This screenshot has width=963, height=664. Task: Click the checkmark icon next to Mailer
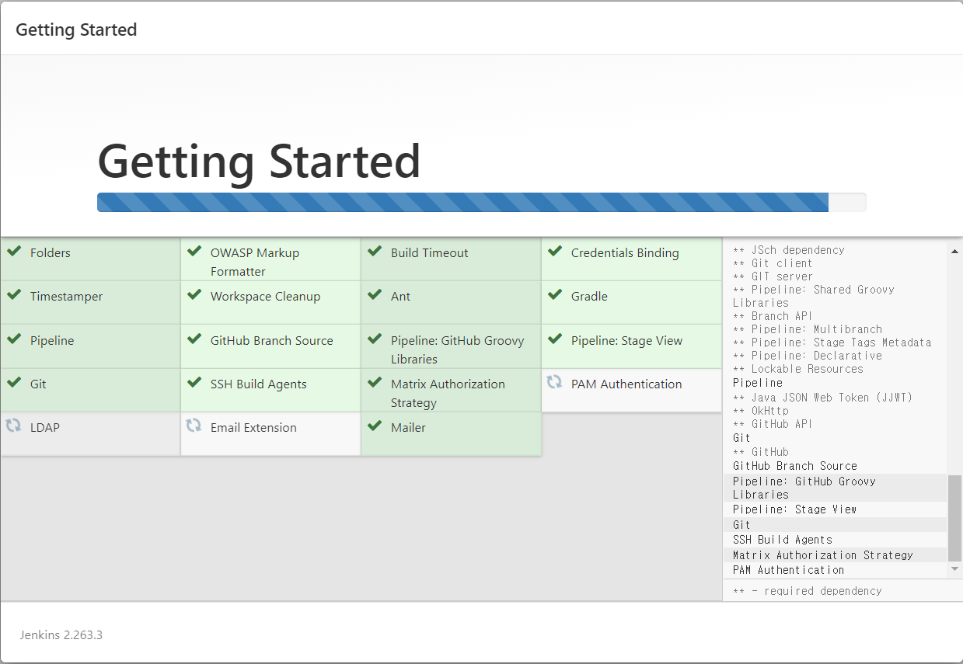pyautogui.click(x=375, y=426)
